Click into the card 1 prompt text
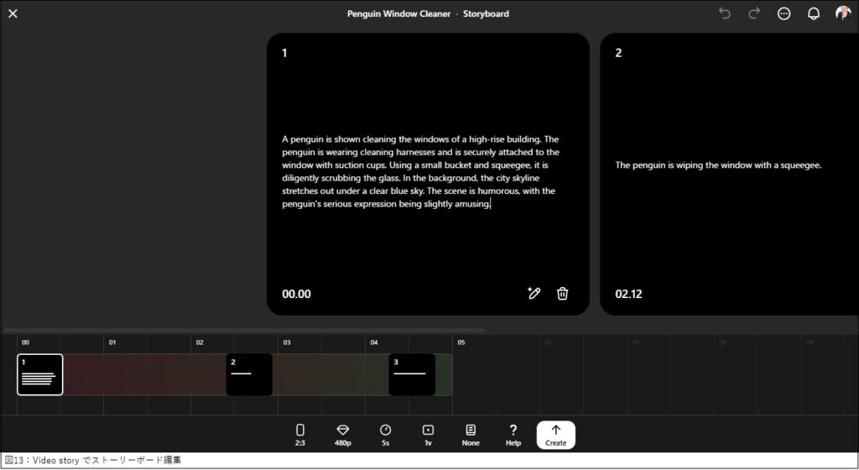The image size is (859, 470). click(420, 171)
